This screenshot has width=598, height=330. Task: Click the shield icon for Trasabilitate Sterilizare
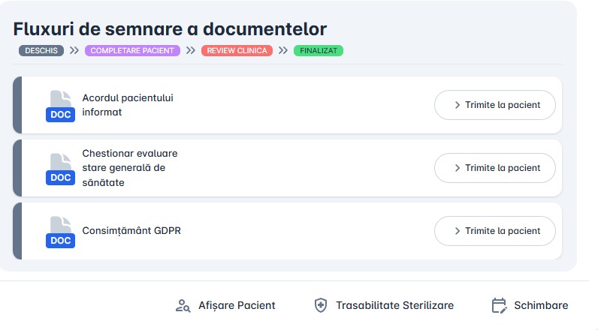[x=321, y=305]
